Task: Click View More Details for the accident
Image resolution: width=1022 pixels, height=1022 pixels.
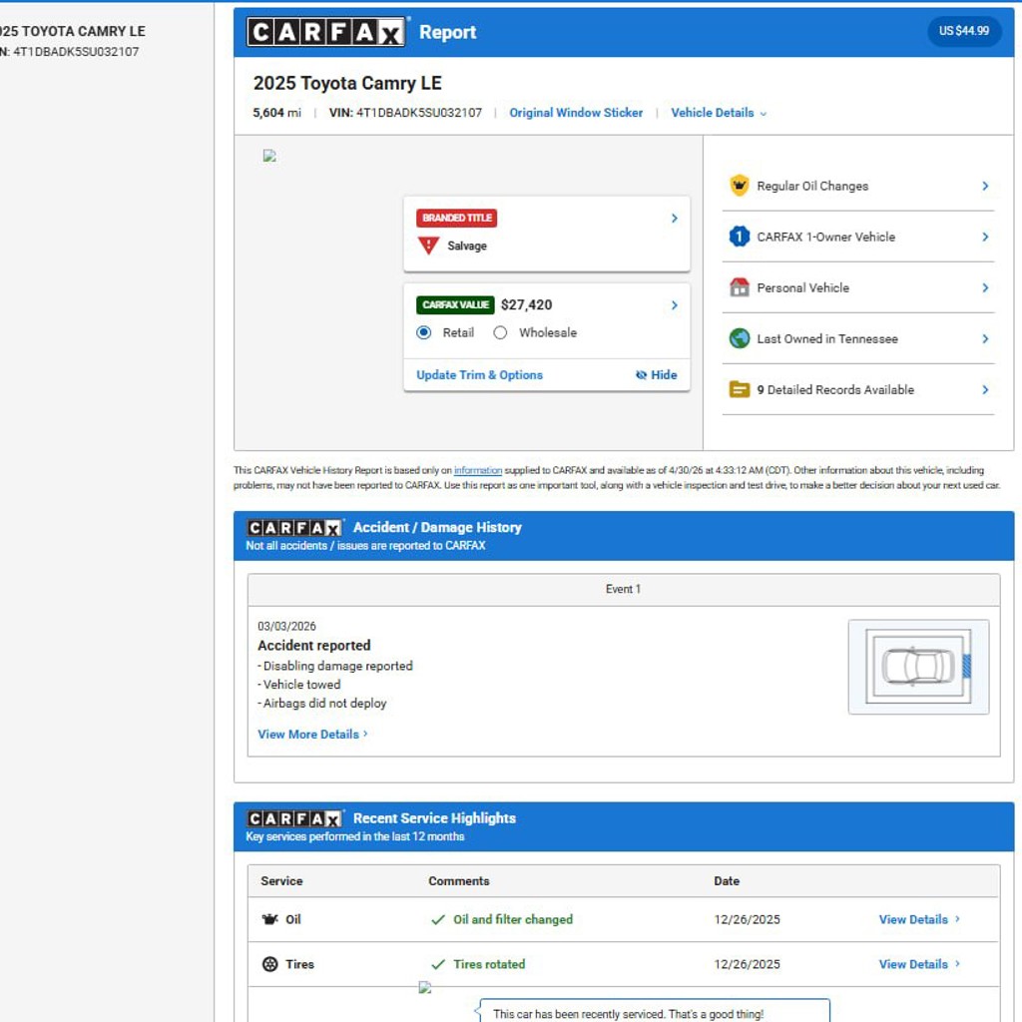Action: click(x=312, y=734)
